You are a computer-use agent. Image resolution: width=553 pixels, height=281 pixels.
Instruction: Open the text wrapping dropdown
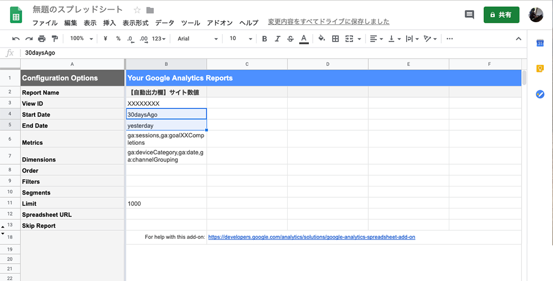point(412,39)
